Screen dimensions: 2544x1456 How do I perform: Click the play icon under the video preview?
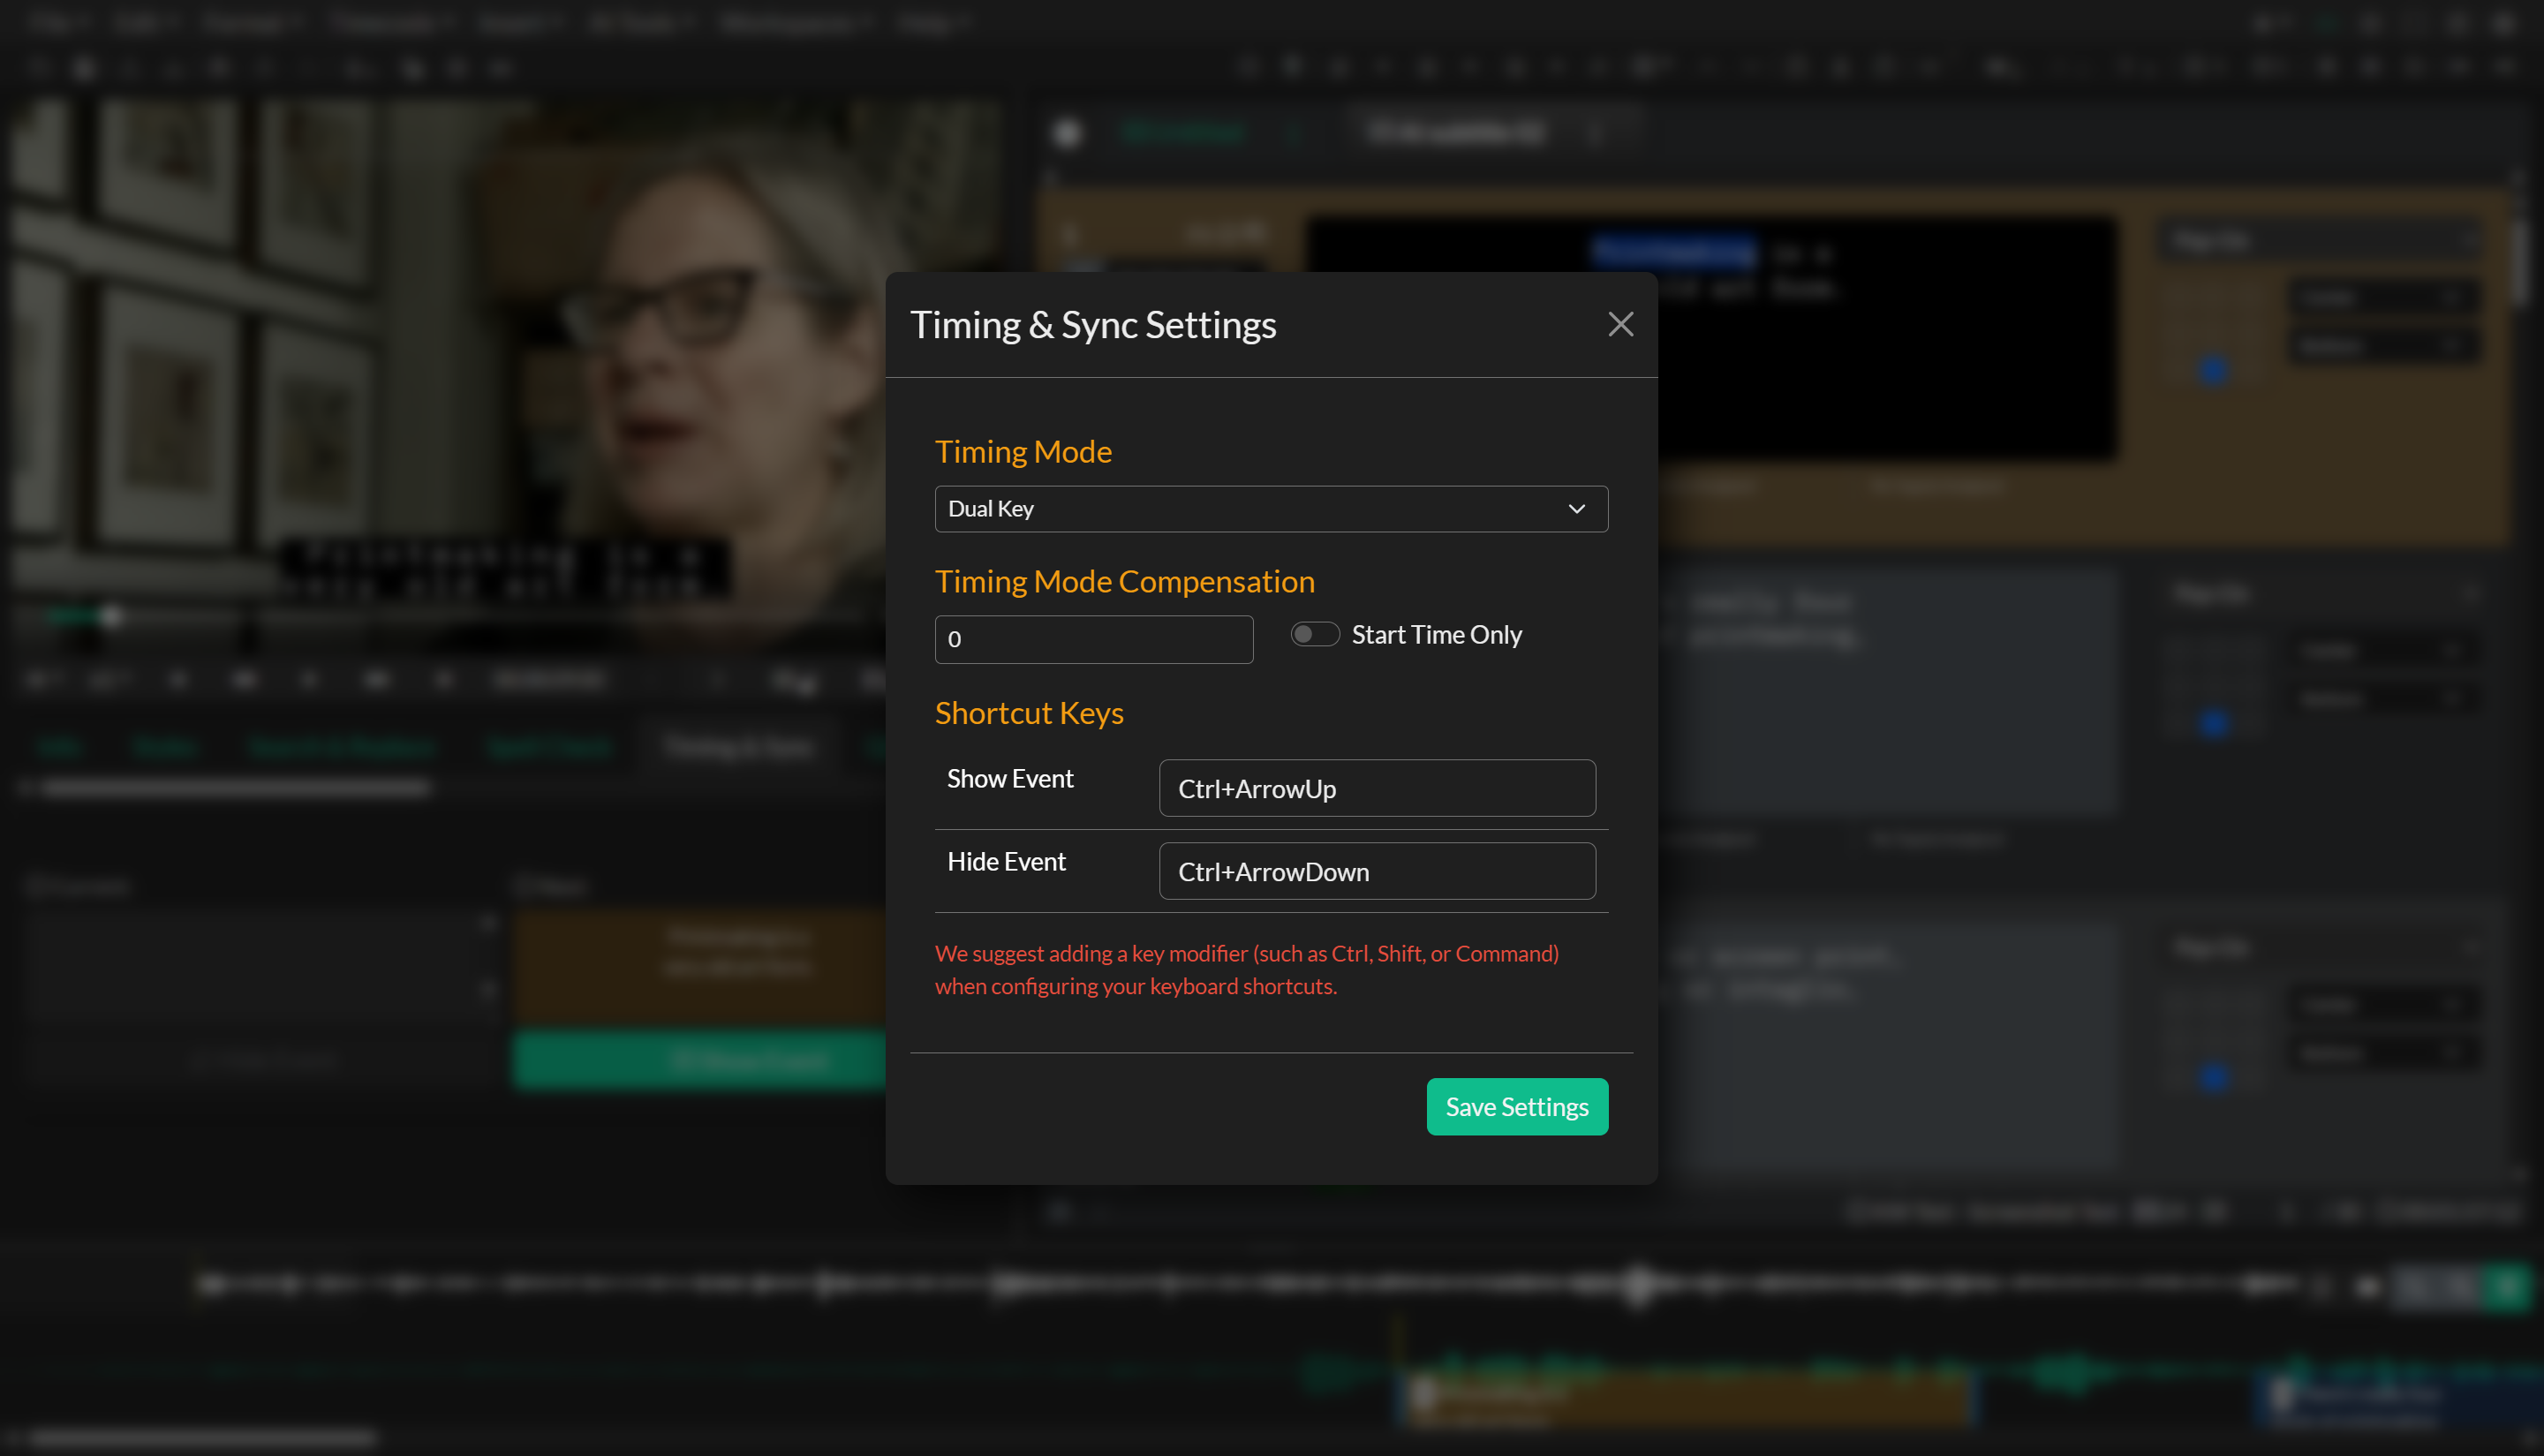pyautogui.click(x=245, y=679)
